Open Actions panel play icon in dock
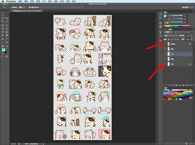Viewport: 195px width, 145px height. point(160,18)
